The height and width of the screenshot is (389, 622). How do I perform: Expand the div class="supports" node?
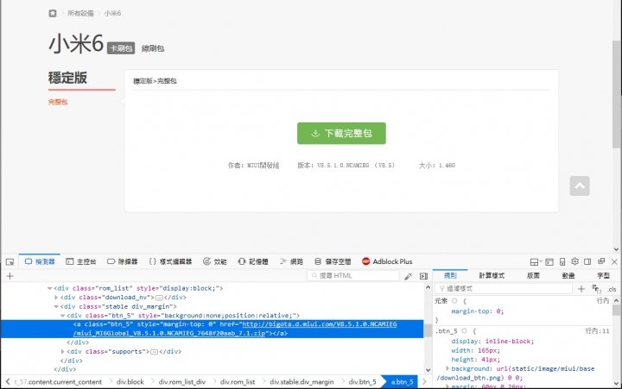[63, 351]
